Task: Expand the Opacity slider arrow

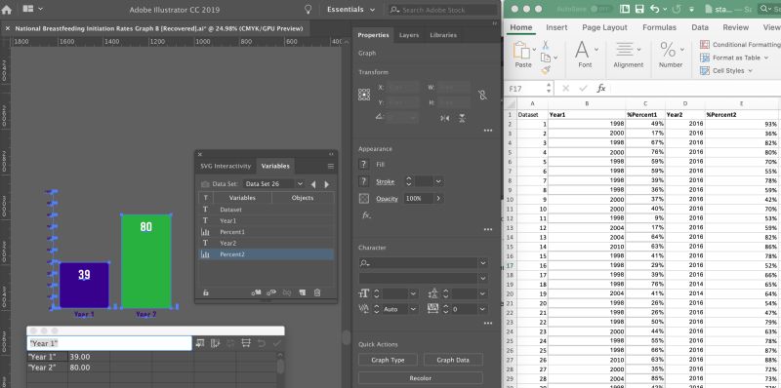Action: click(438, 199)
